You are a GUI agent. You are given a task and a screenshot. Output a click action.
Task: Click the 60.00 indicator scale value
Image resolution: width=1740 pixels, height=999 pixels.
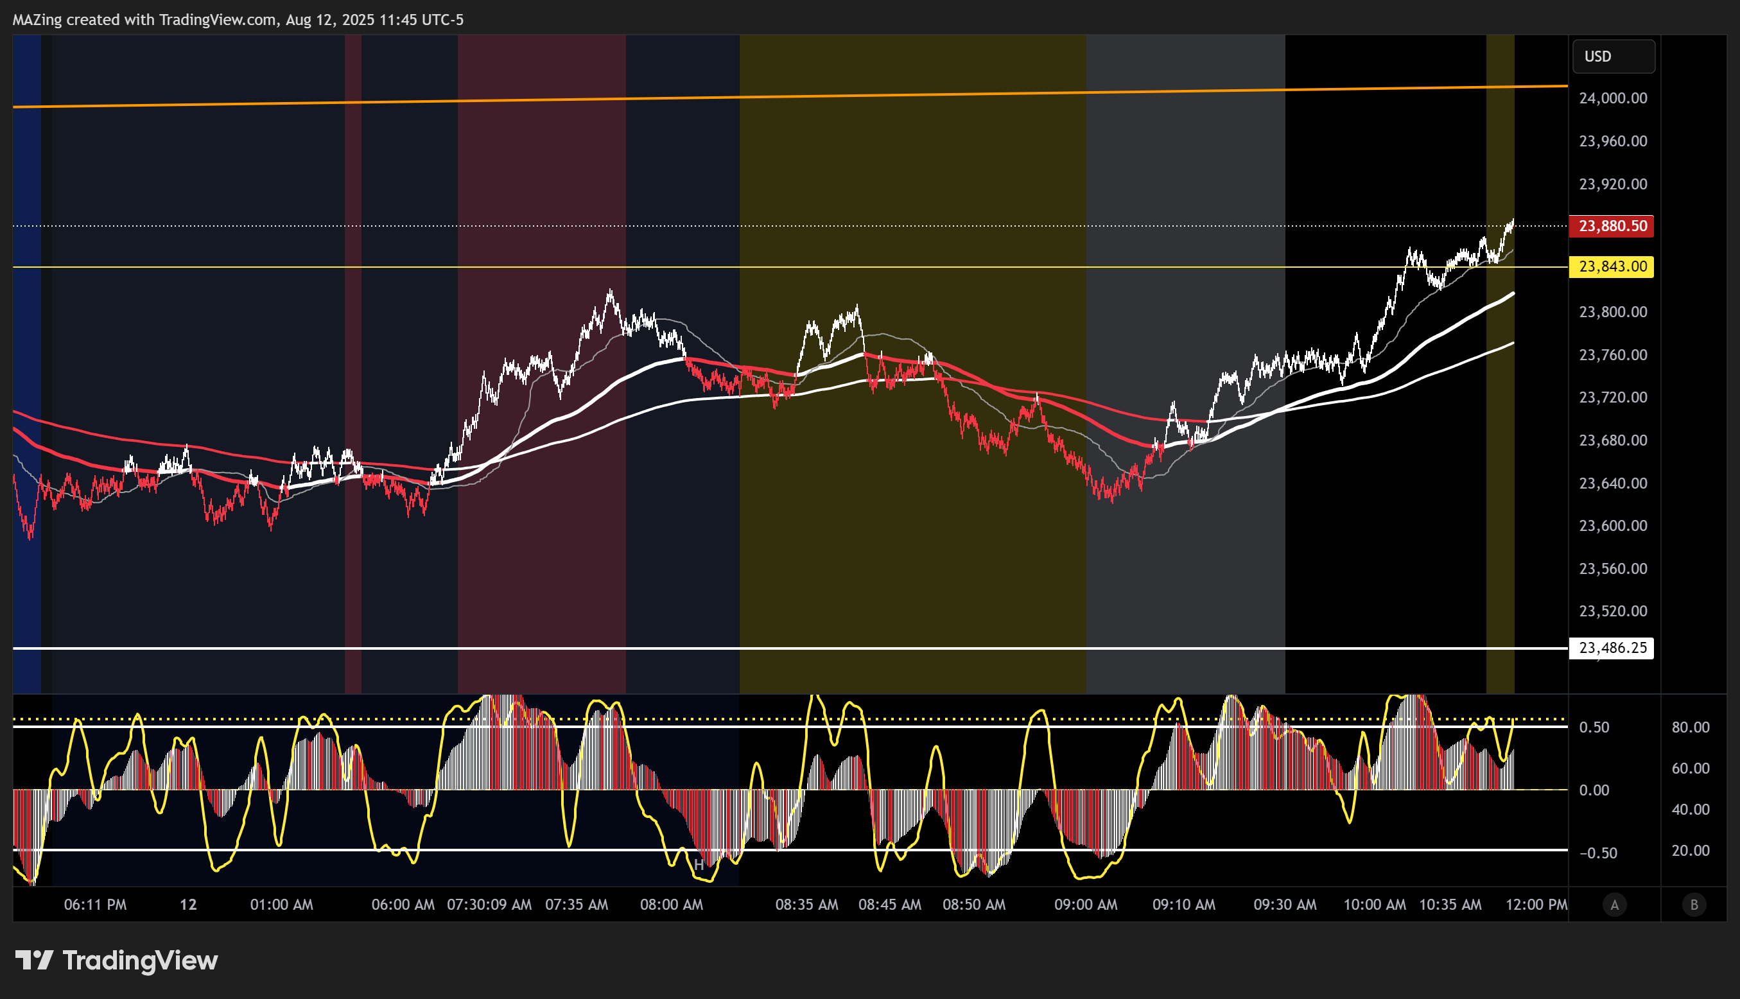tap(1691, 769)
